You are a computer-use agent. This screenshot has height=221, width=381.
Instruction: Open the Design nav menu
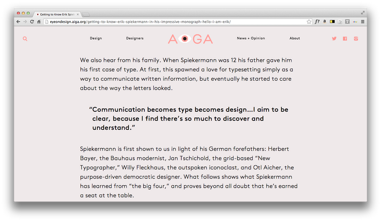[96, 38]
